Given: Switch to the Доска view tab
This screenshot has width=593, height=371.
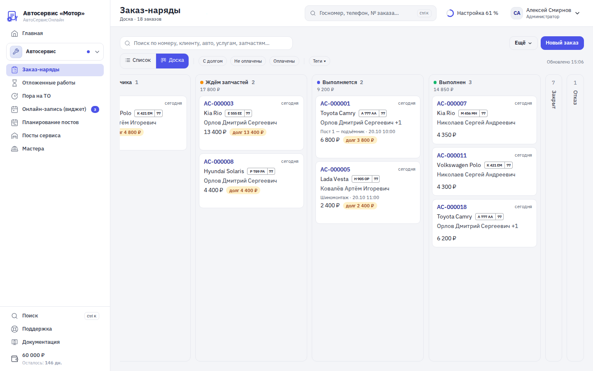Looking at the screenshot, I should (x=172, y=61).
